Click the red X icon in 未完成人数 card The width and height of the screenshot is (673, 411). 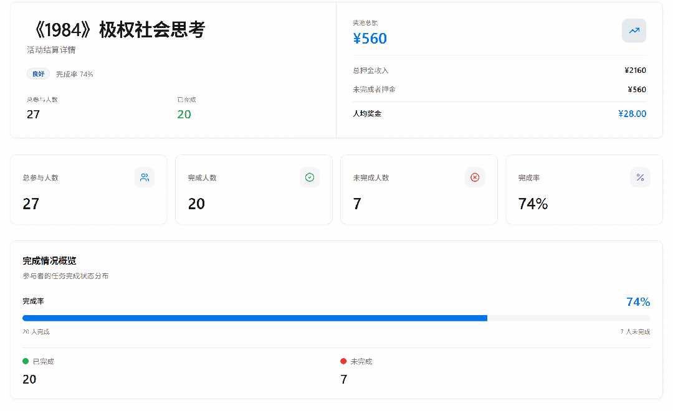(x=475, y=177)
